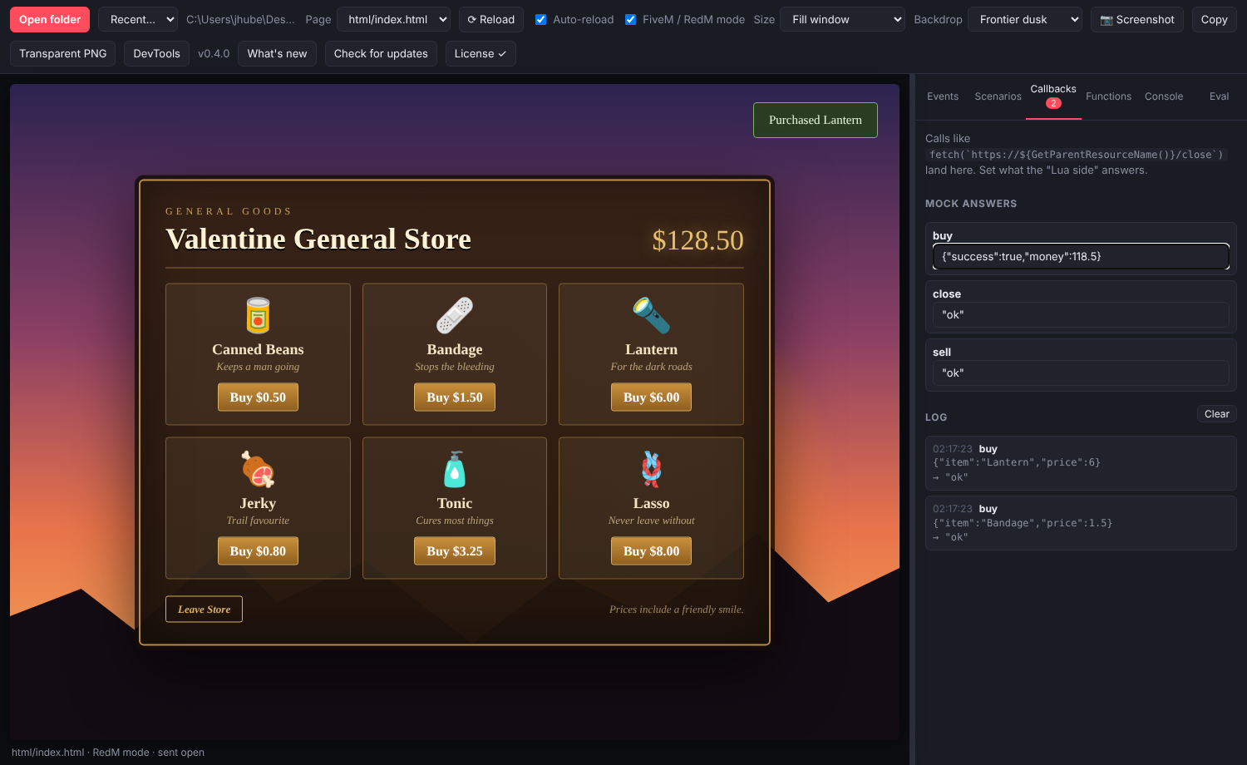Open the Backdrop dropdown set to Frontier dusk
1247x765 pixels.
[x=1025, y=19]
